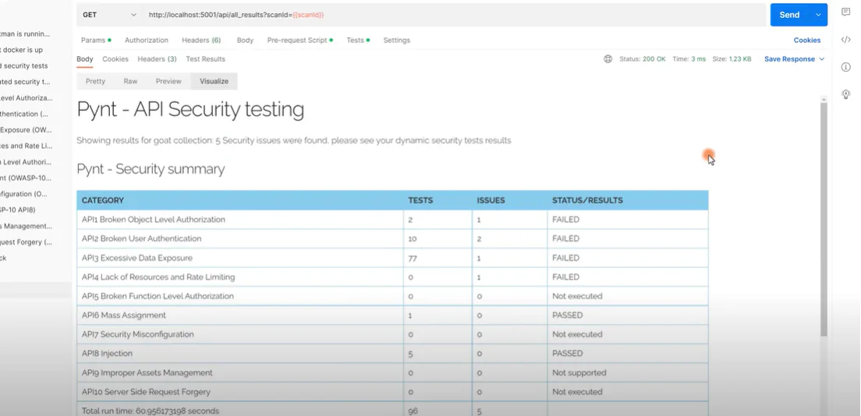Click the 'API1 Broken Object Level Authorization' cell
This screenshot has height=416, width=861.
[240, 220]
